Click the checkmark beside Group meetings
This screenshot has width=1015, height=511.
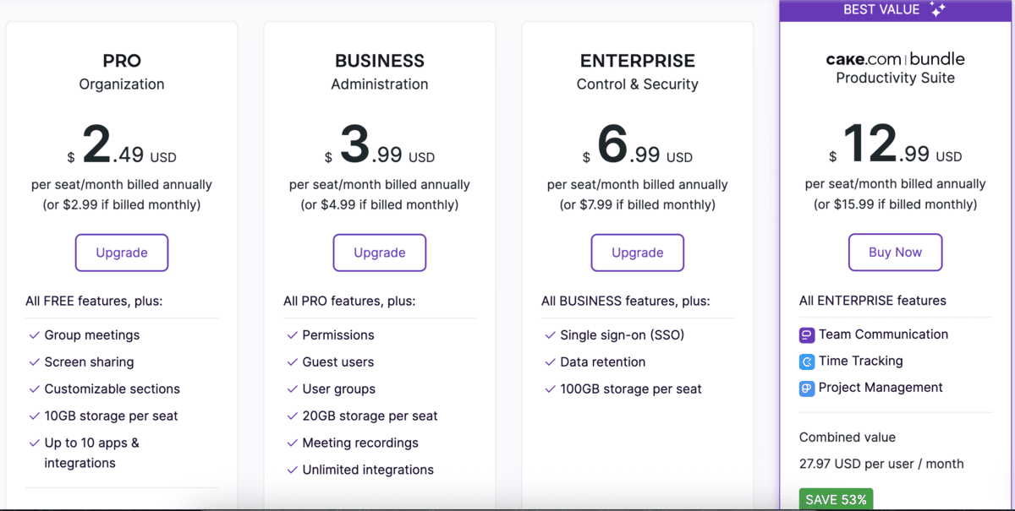click(33, 335)
